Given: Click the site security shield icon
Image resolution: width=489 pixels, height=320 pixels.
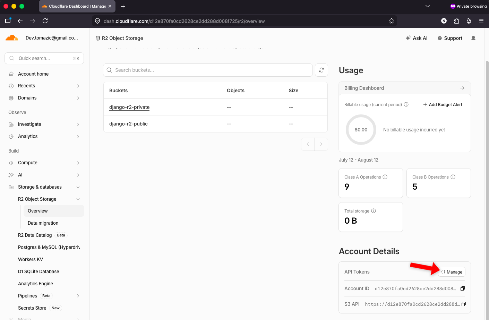Looking at the screenshot, I should click(97, 21).
